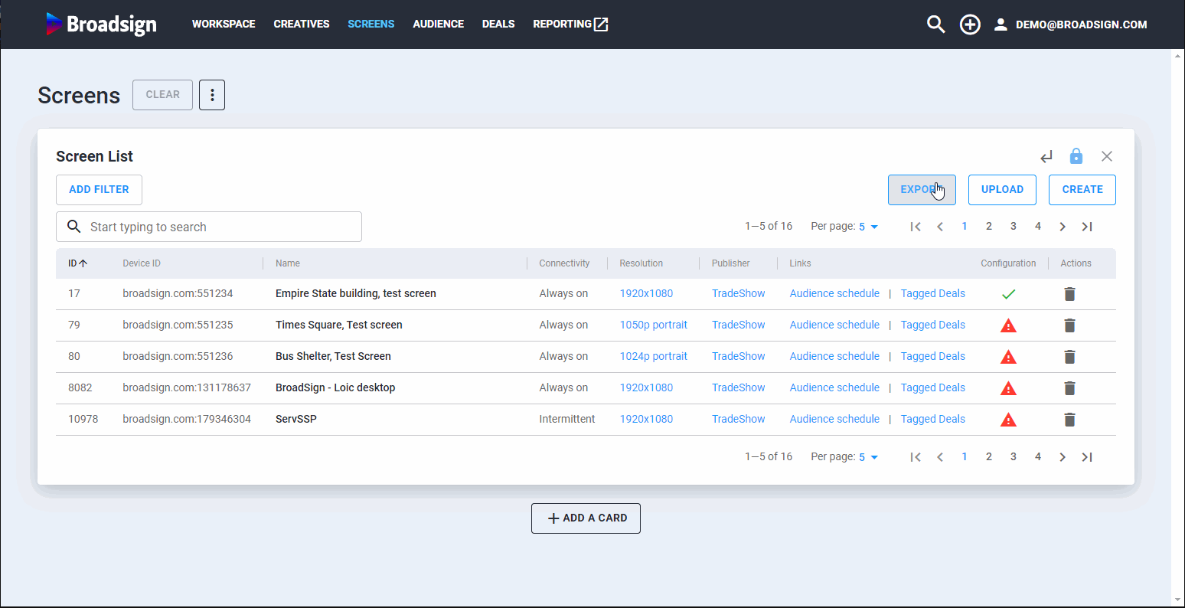Click the plus circle icon in header
Image resolution: width=1185 pixels, height=608 pixels.
(x=970, y=25)
